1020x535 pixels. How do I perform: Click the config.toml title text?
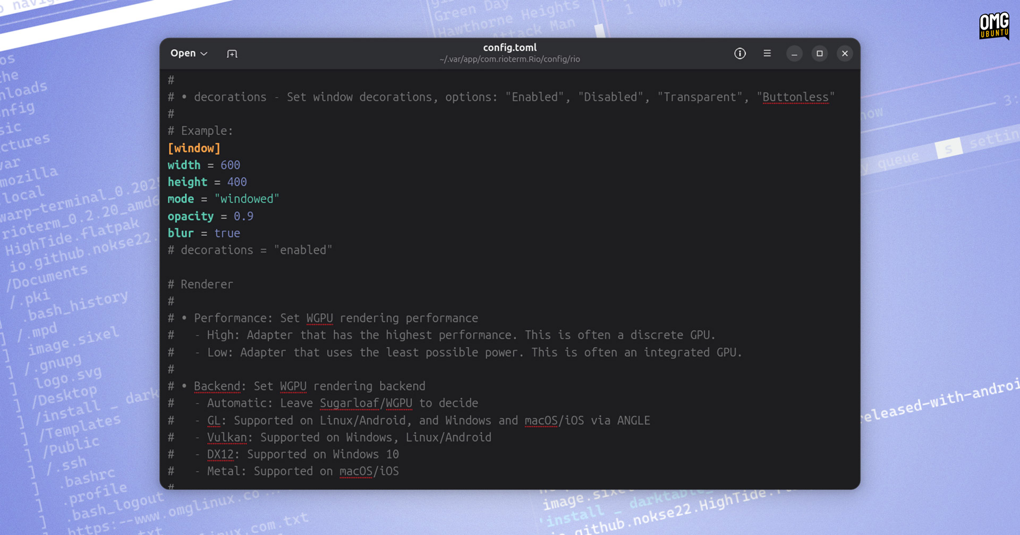click(x=510, y=47)
